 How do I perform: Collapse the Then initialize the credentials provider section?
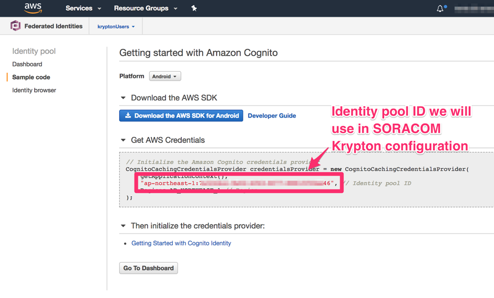pos(124,226)
